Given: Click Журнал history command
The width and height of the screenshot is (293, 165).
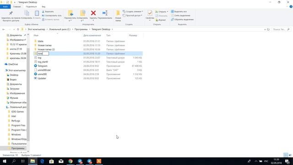Looking at the screenshot, I should [x=161, y=20].
